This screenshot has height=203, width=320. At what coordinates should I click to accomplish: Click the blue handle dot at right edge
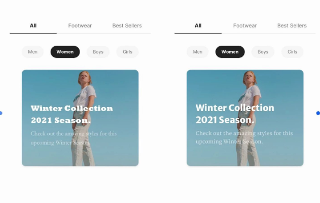(318, 113)
